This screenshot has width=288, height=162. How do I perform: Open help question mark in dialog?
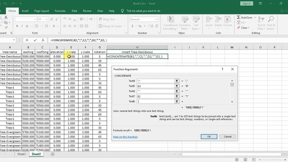222,69
